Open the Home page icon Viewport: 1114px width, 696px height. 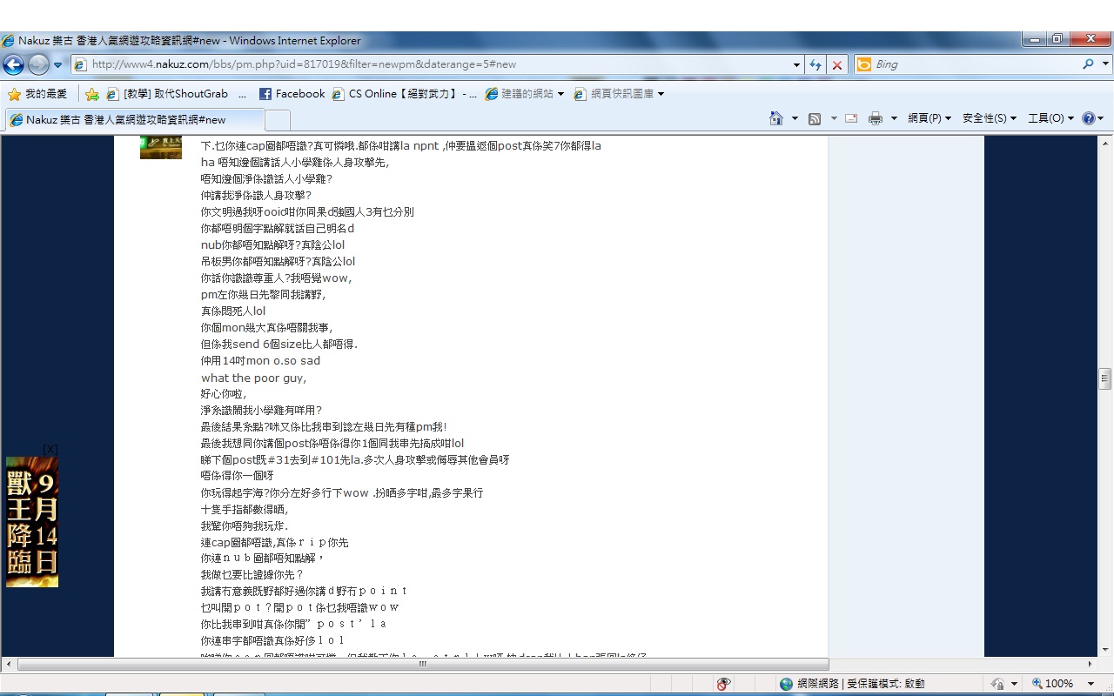[x=775, y=118]
